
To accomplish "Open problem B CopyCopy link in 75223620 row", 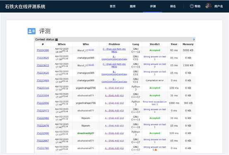I will [x=114, y=73].
